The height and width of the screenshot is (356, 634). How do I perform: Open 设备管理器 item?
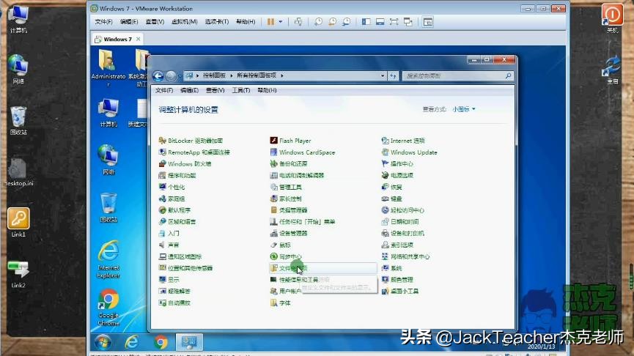pos(289,233)
